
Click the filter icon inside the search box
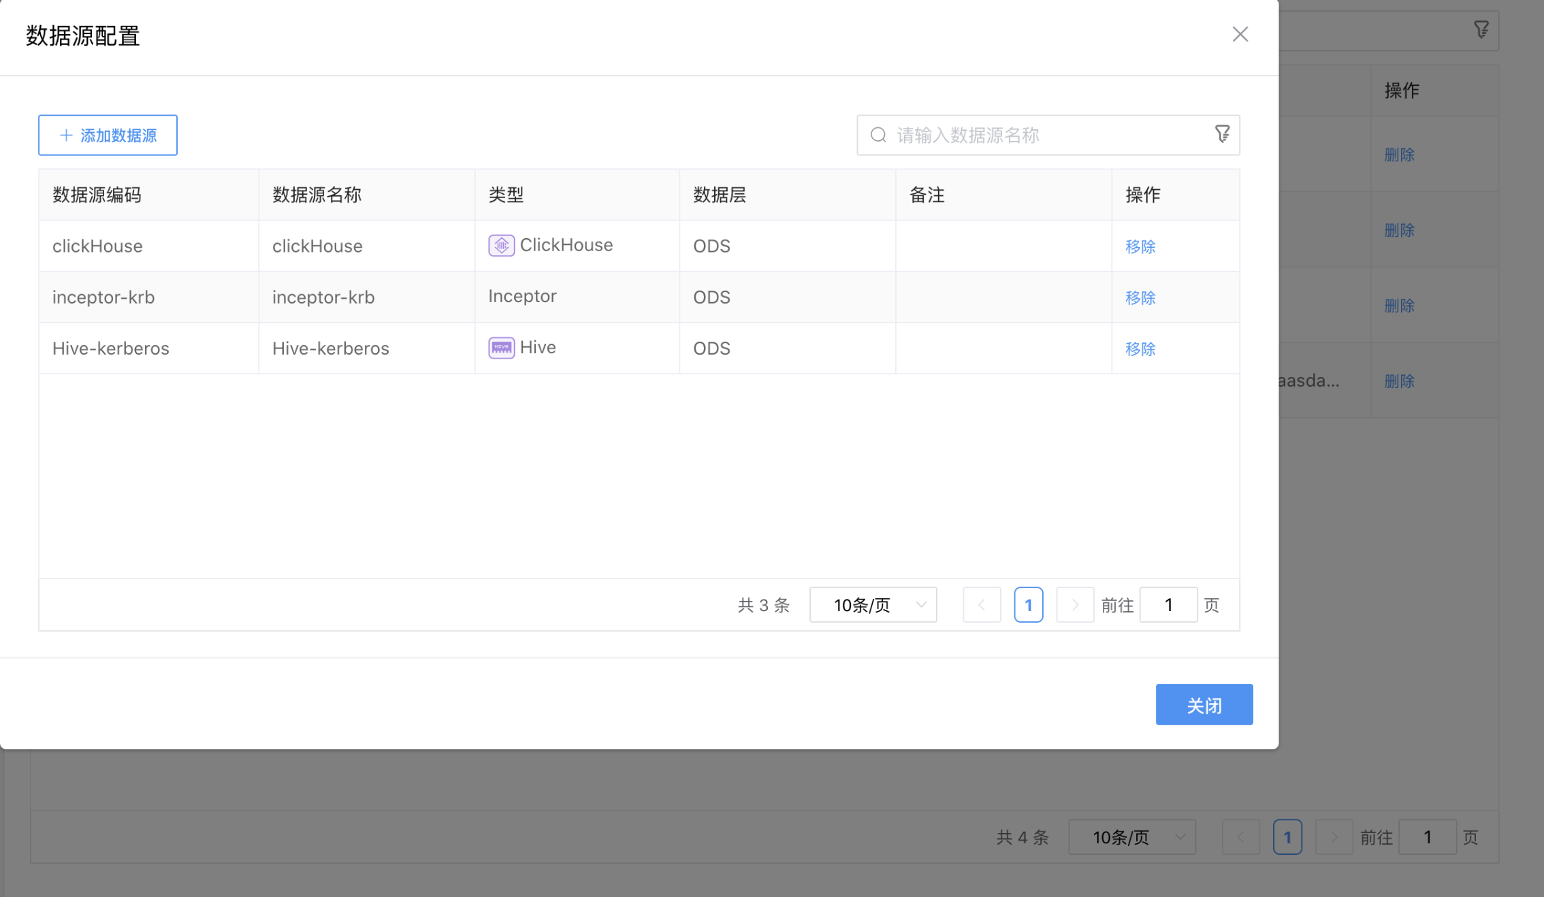pyautogui.click(x=1223, y=133)
